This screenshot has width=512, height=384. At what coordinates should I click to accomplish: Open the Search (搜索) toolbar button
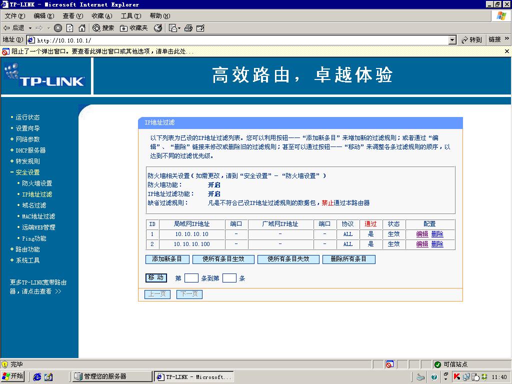click(x=103, y=28)
